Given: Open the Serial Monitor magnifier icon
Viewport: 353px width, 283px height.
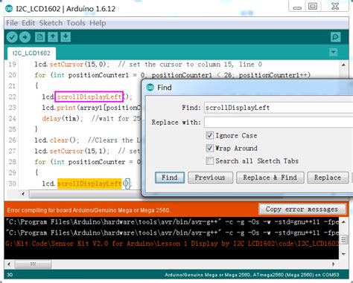Looking at the screenshot, I should (x=336, y=37).
